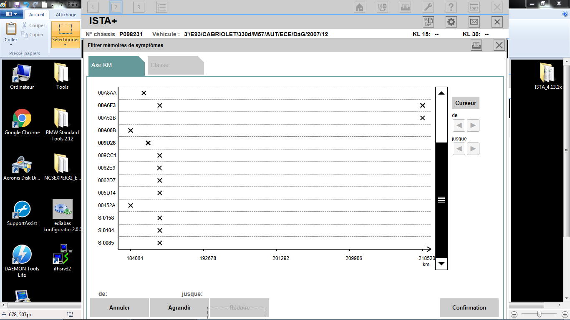This screenshot has height=320, width=570.
Task: Click the Curseur button
Action: click(x=466, y=103)
